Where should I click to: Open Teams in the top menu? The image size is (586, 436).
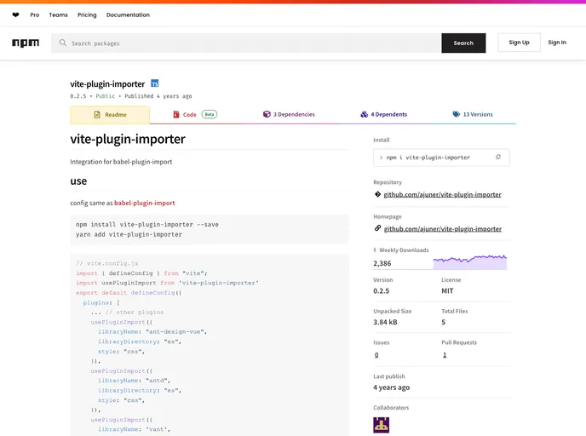click(58, 15)
